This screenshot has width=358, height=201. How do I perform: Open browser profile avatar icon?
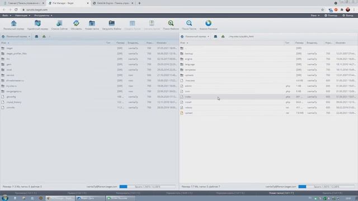pyautogui.click(x=348, y=10)
